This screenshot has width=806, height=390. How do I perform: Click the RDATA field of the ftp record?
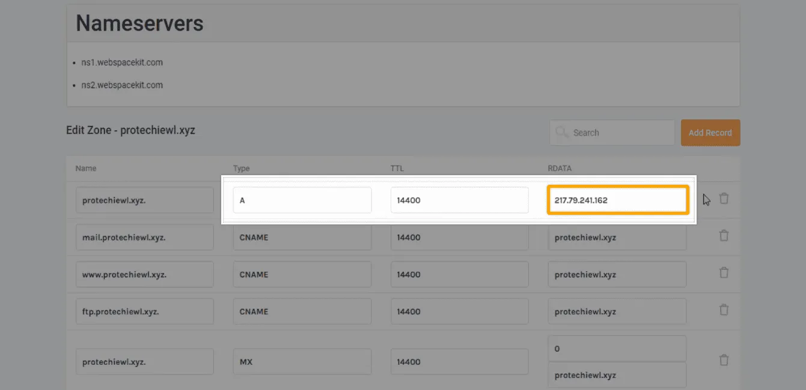[617, 312]
